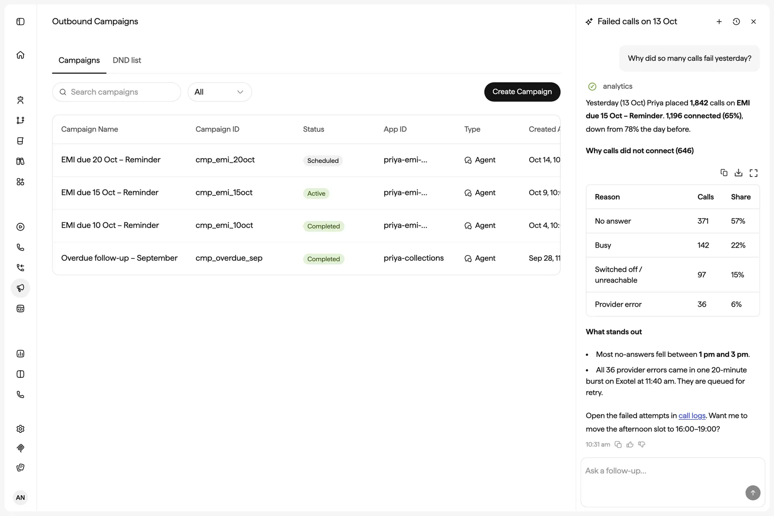Switch to the Campaigns tab
This screenshot has width=774, height=516.
pyautogui.click(x=79, y=60)
